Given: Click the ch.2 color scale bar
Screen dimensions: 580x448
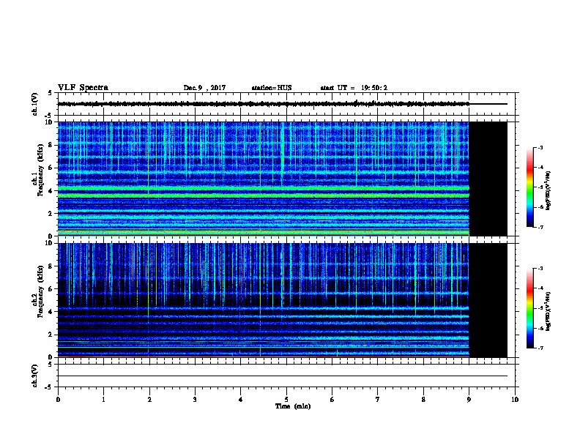Looking at the screenshot, I should pos(529,308).
